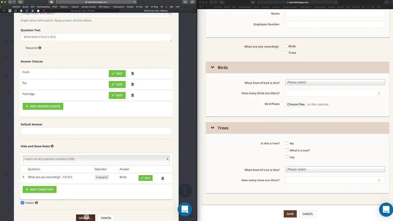Viewport: 393px width, 221px height.
Task: Click the Default Answer field
Action: [96, 131]
